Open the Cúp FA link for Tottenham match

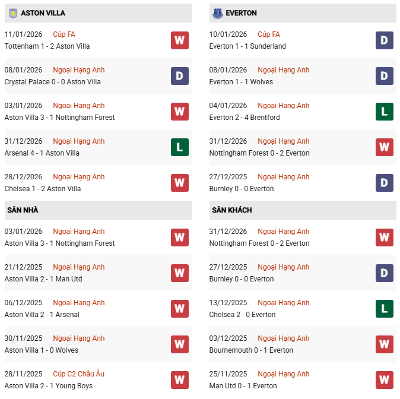pyautogui.click(x=64, y=34)
